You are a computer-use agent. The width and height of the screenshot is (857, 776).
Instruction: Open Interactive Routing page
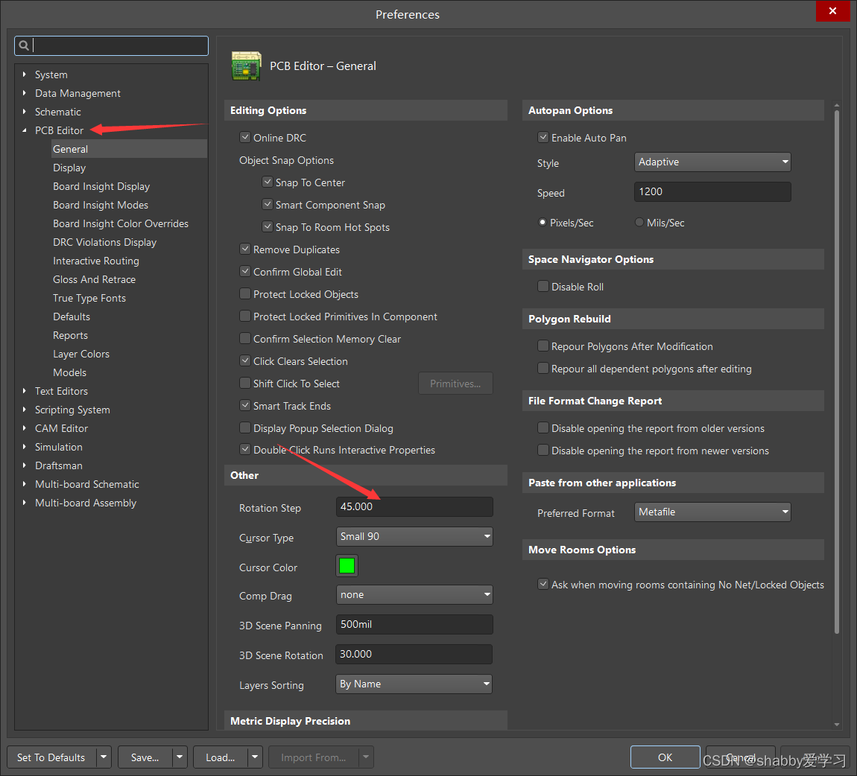(x=95, y=261)
